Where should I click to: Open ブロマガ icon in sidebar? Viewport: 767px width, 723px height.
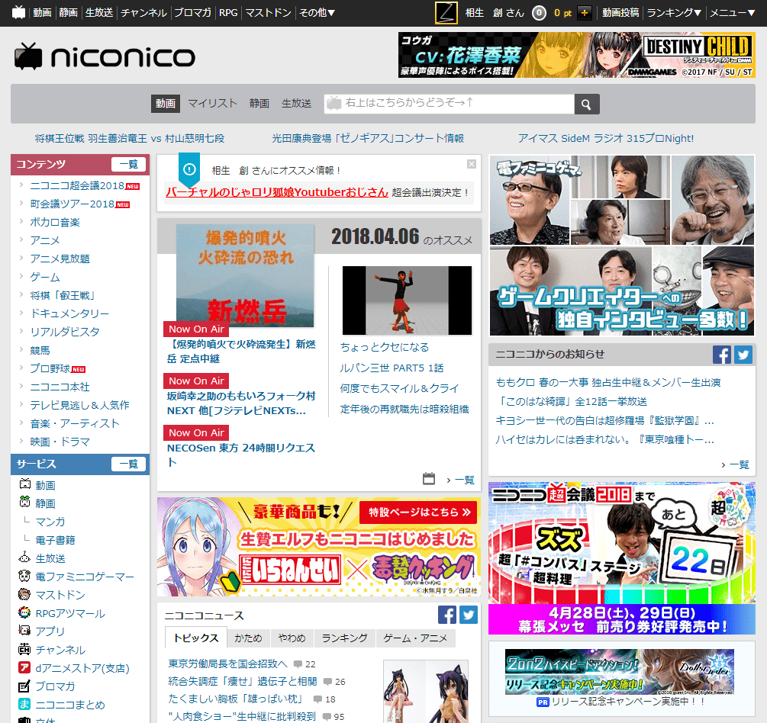pyautogui.click(x=24, y=686)
